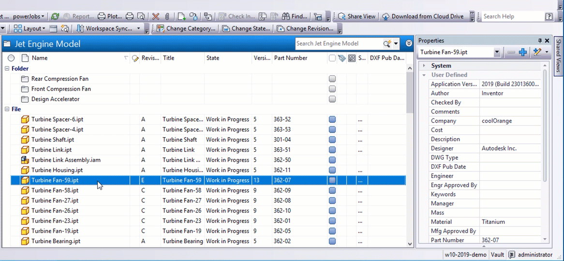Click the grid column header icon
564x261 pixels.
tap(352, 58)
